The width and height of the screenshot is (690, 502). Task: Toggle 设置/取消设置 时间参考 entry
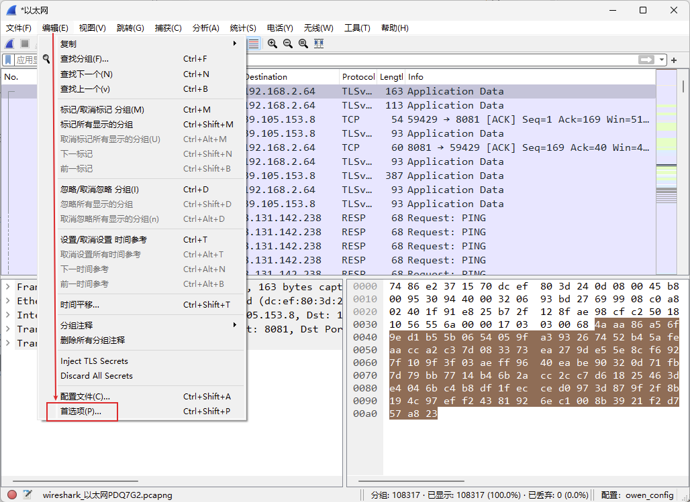coord(103,239)
